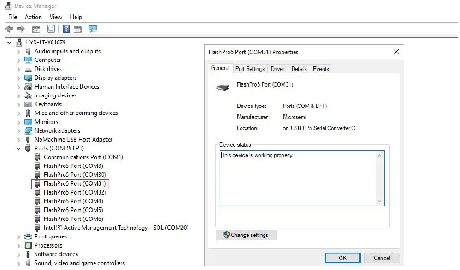The width and height of the screenshot is (460, 270).
Task: Click the Network adapters icon
Action: click(x=28, y=131)
